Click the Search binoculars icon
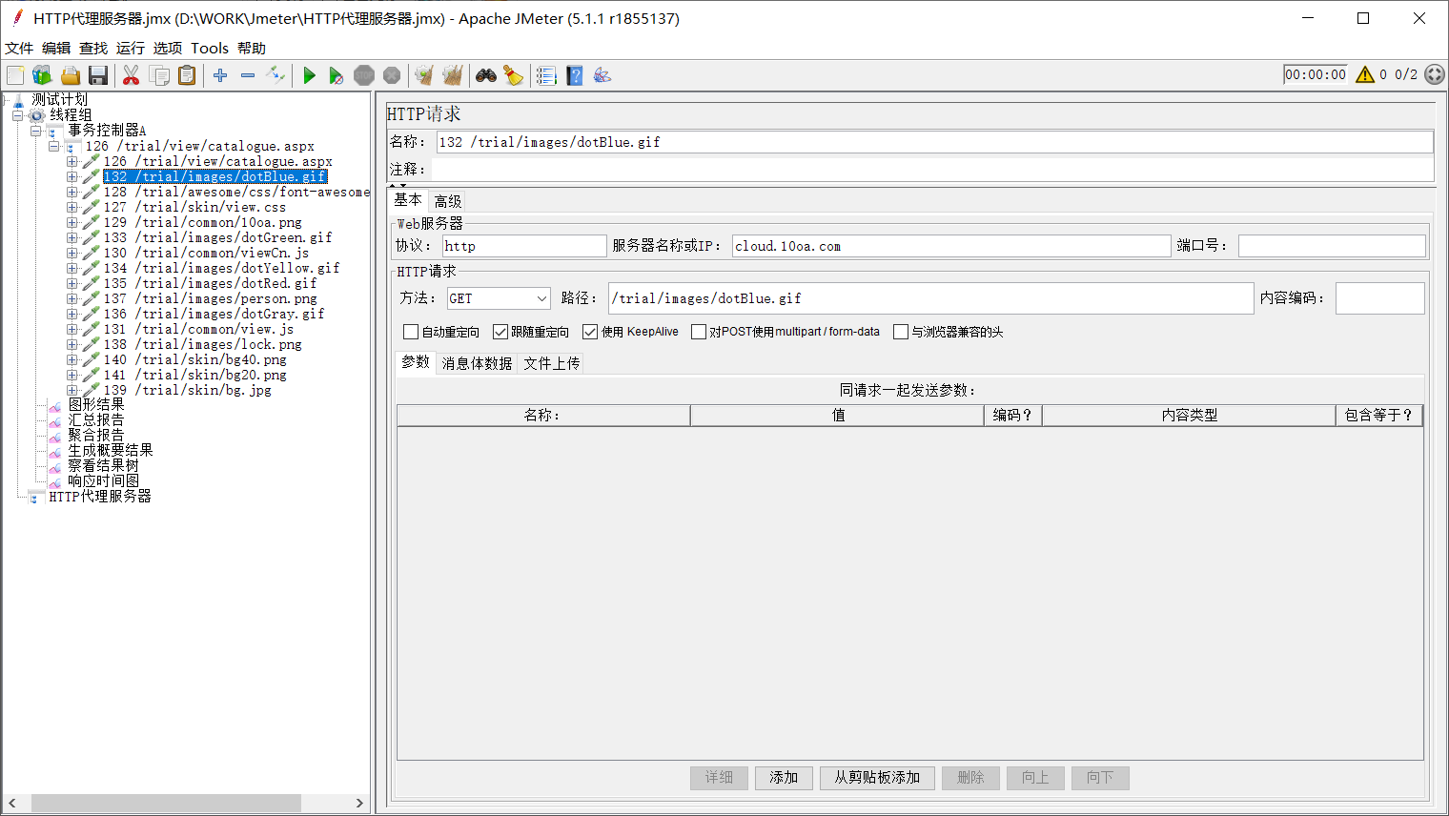The image size is (1449, 816). [x=486, y=75]
